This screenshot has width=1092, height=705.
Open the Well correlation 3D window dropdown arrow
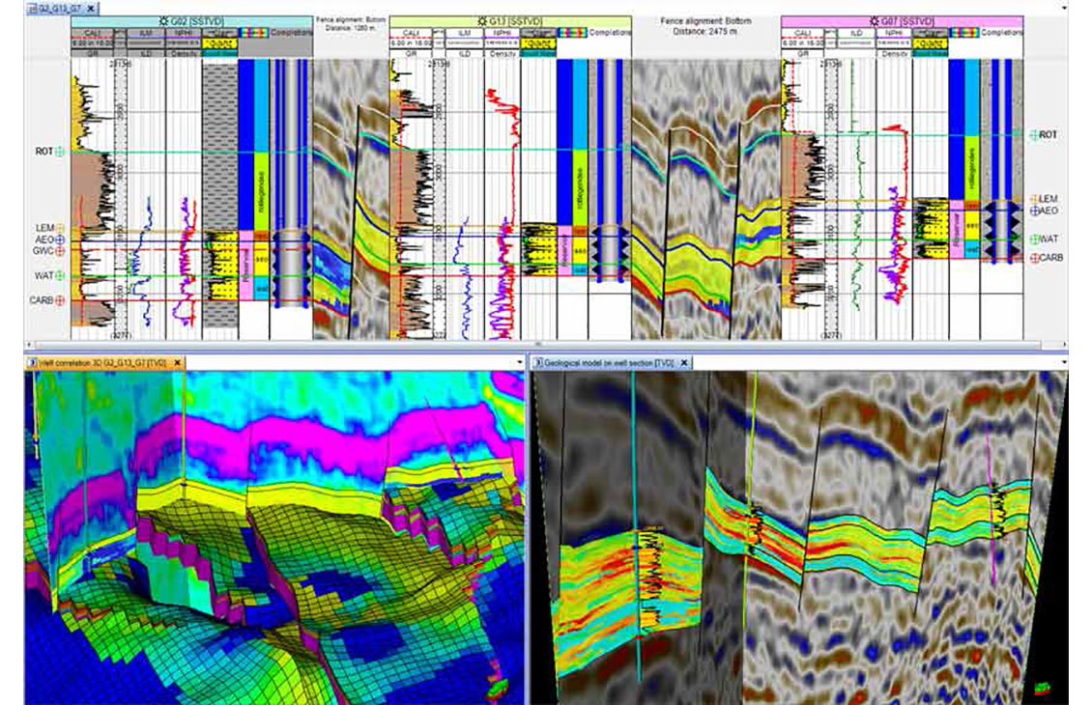(x=520, y=362)
